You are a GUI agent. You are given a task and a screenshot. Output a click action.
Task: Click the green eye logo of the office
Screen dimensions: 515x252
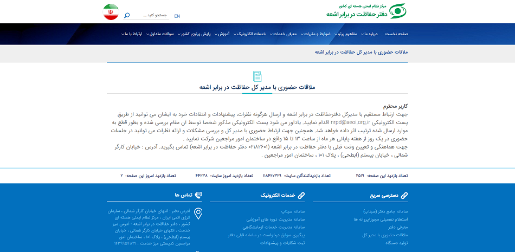(398, 11)
